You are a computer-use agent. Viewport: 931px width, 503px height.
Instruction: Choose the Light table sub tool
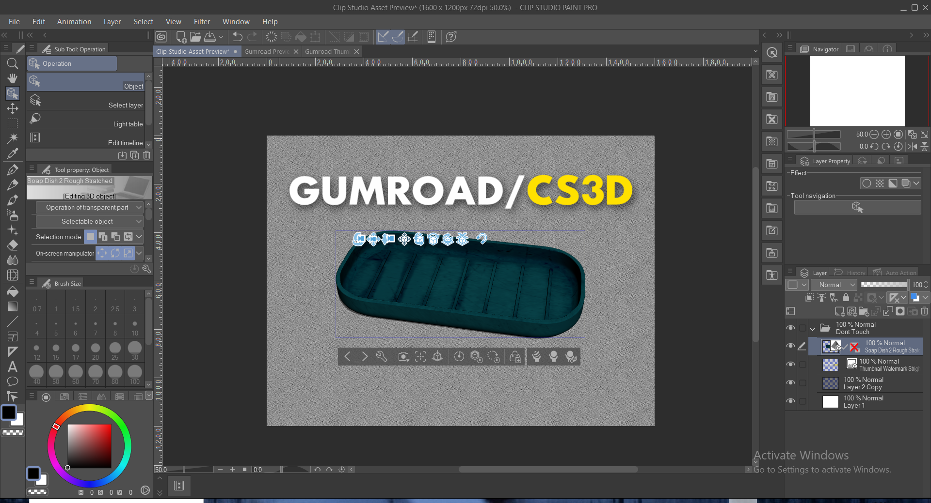(86, 120)
